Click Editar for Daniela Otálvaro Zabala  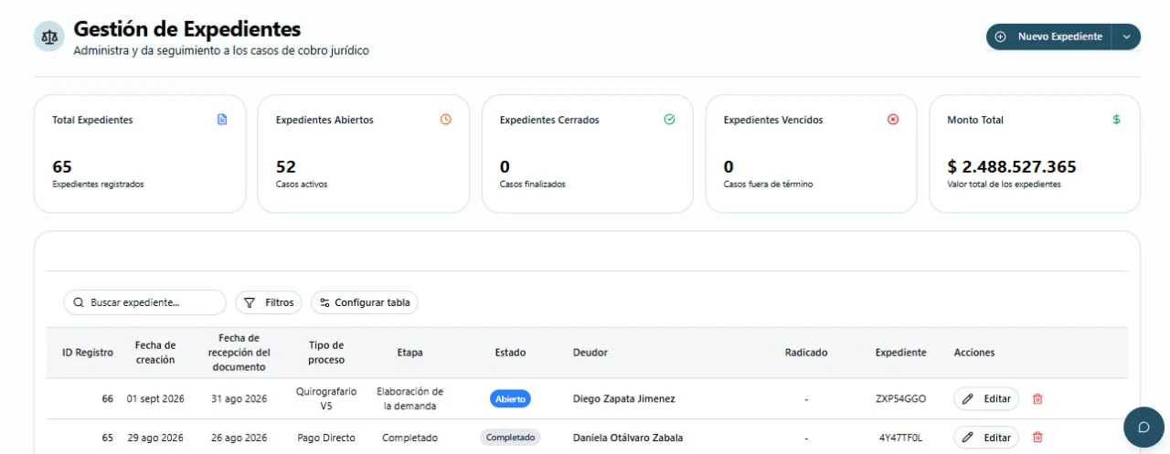point(986,438)
